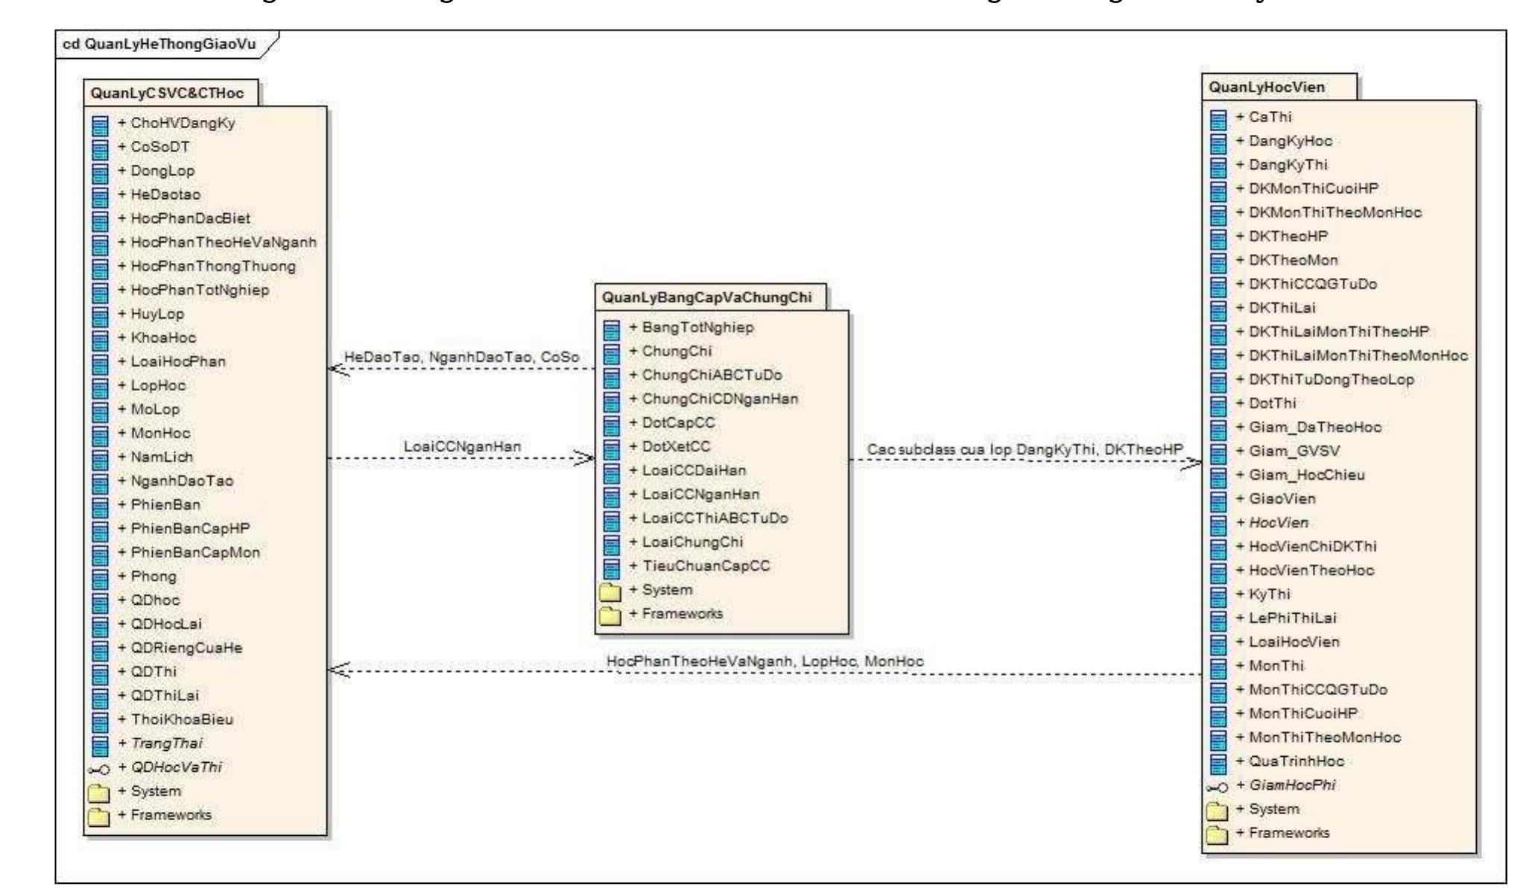The width and height of the screenshot is (1526, 888).
Task: Click the + PhienBanCapMon class entry
Action: click(x=189, y=552)
